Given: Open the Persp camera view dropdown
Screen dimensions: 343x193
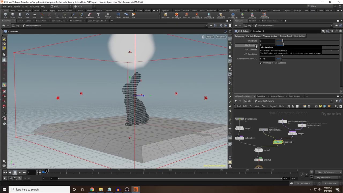Looking at the screenshot, I should tap(210, 37).
